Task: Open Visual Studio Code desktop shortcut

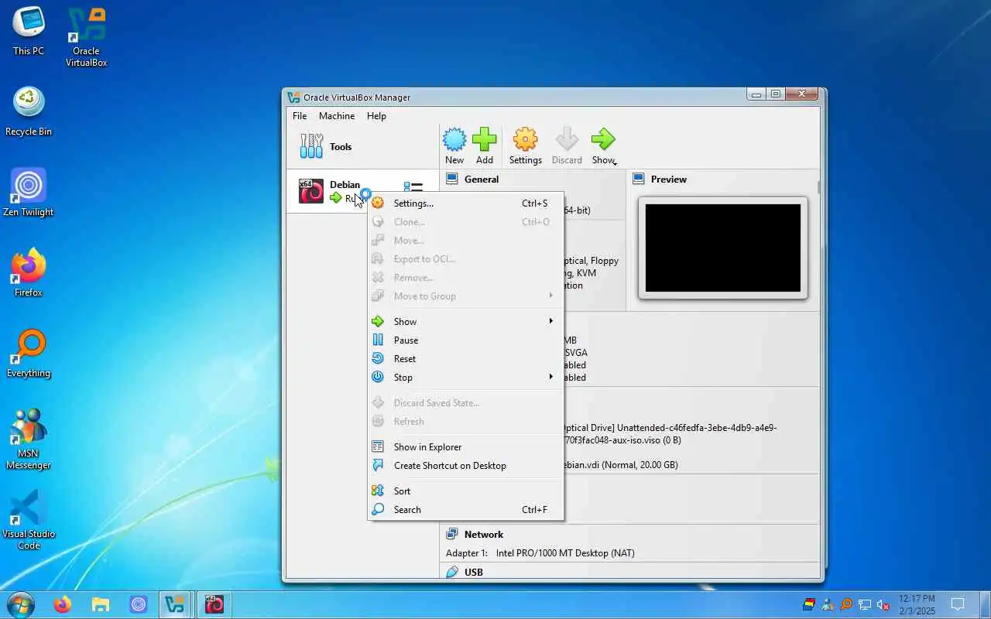Action: 29,520
